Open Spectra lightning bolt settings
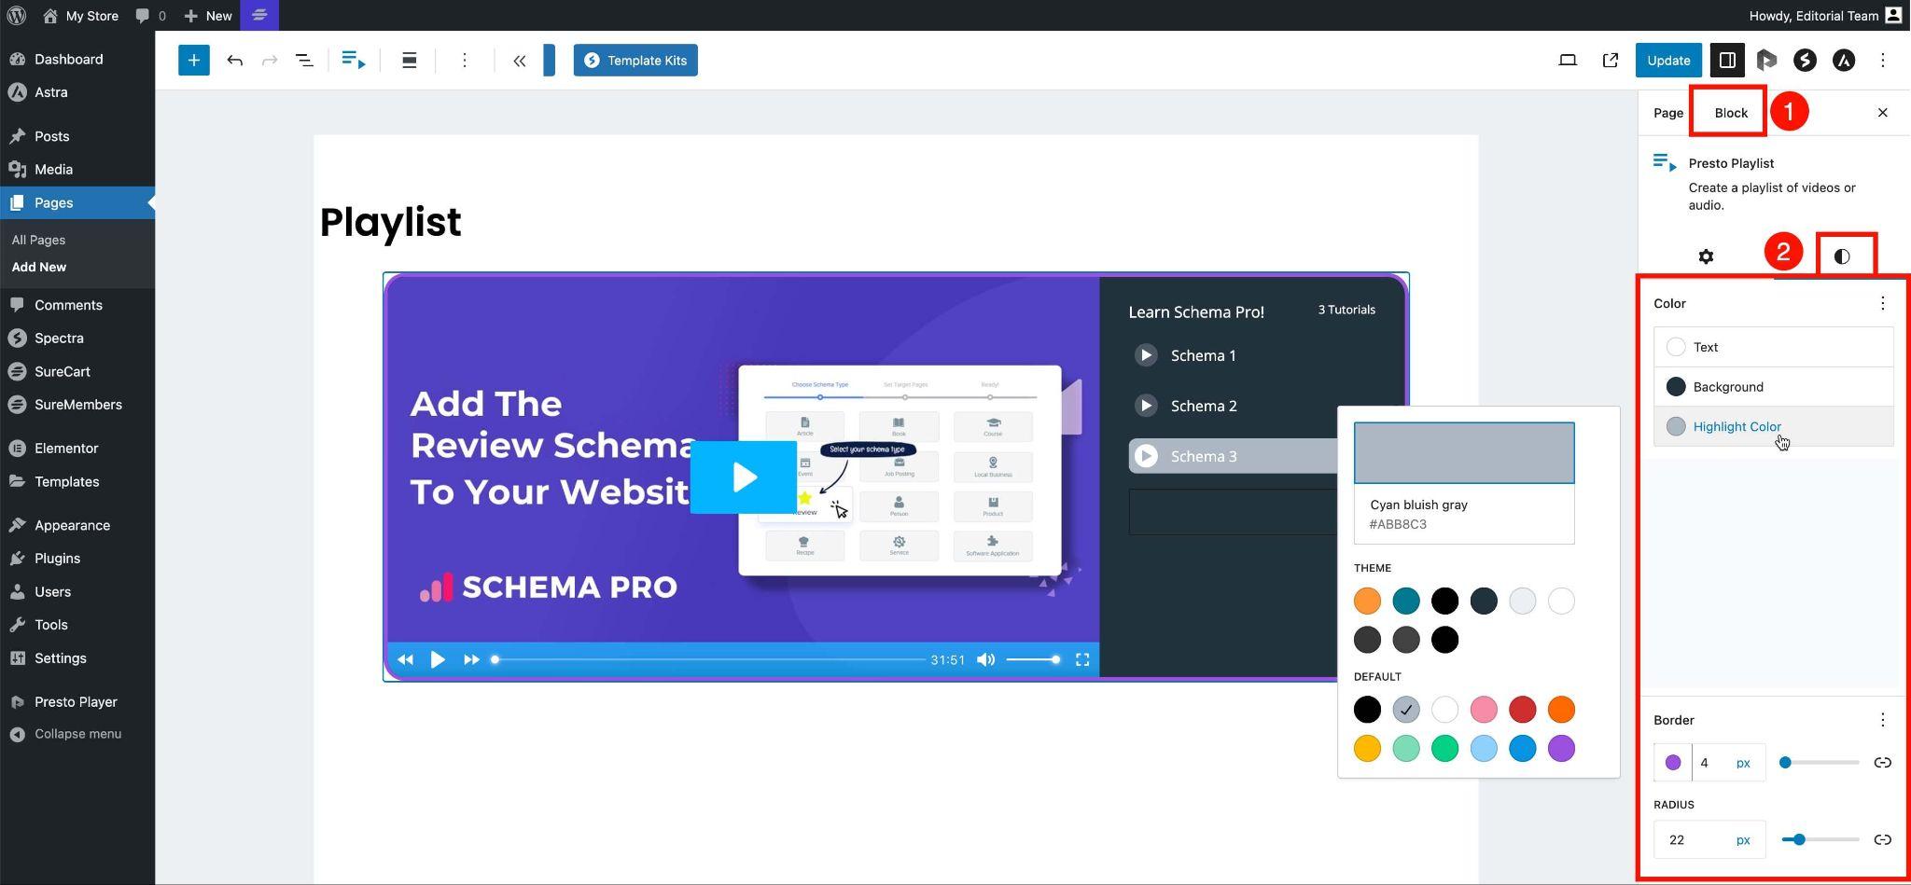 click(x=1805, y=61)
